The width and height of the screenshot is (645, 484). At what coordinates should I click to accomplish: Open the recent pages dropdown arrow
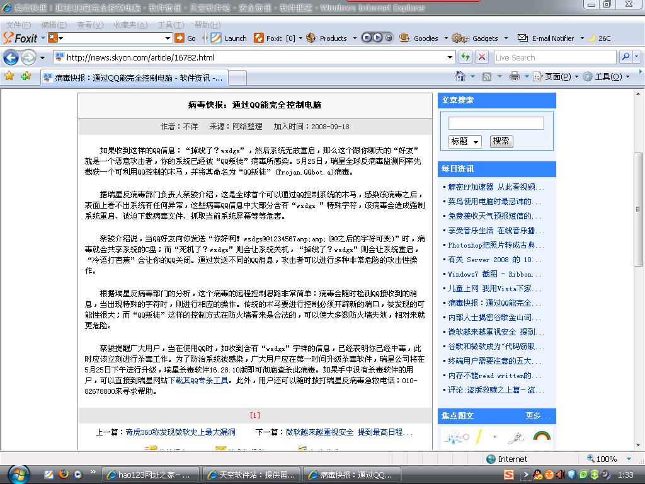coord(42,57)
